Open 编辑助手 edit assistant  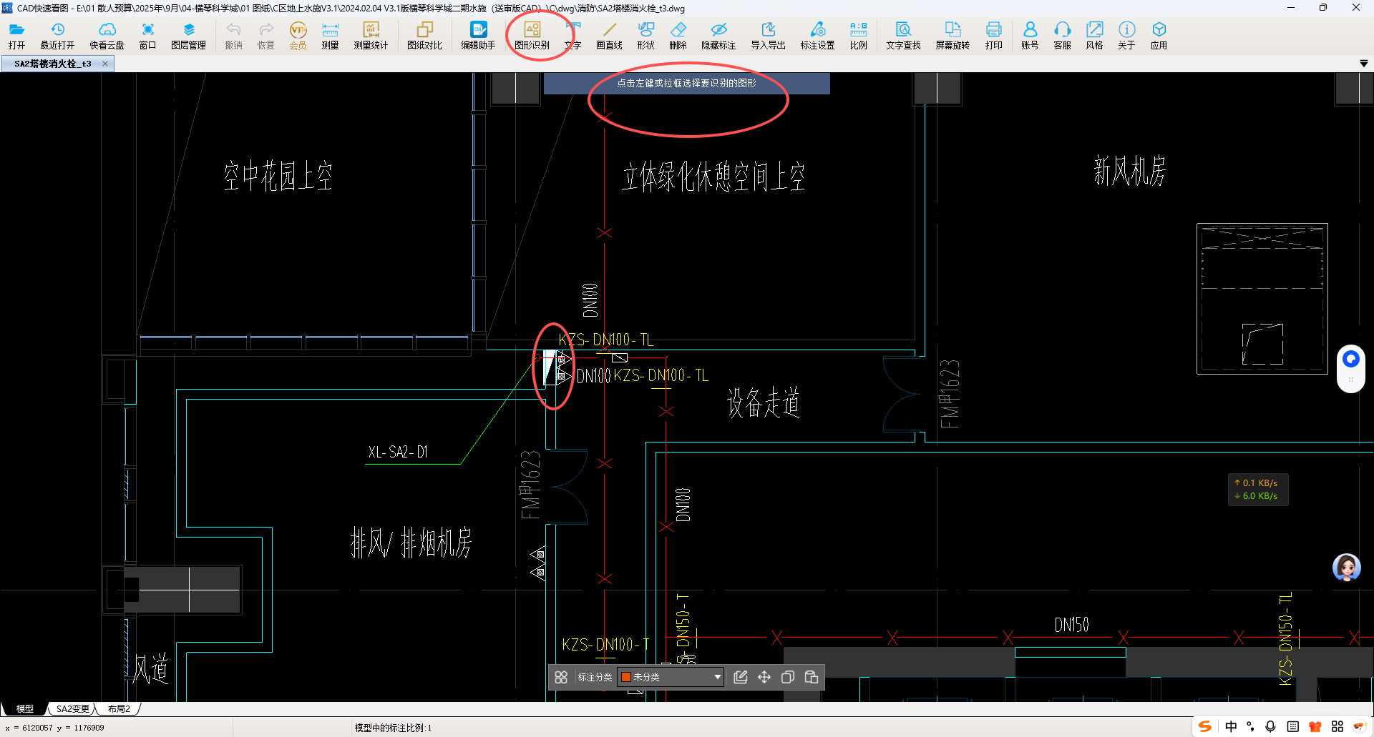tap(478, 35)
